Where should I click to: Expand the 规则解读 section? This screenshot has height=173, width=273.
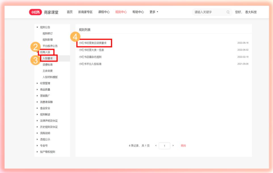[x=45, y=114]
